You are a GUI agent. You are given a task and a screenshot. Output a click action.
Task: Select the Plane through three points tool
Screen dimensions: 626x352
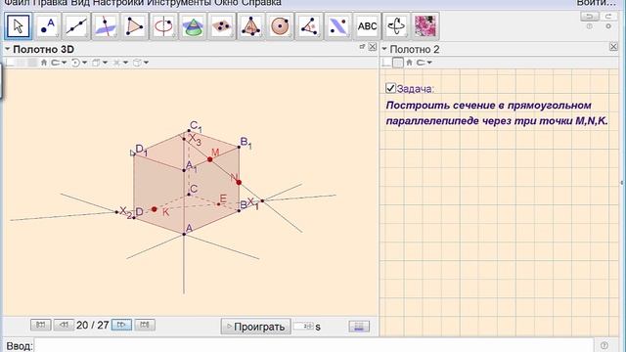pyautogui.click(x=222, y=26)
